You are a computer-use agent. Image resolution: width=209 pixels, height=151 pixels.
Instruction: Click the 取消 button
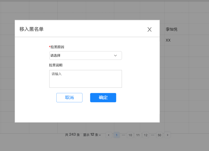pos(69,98)
